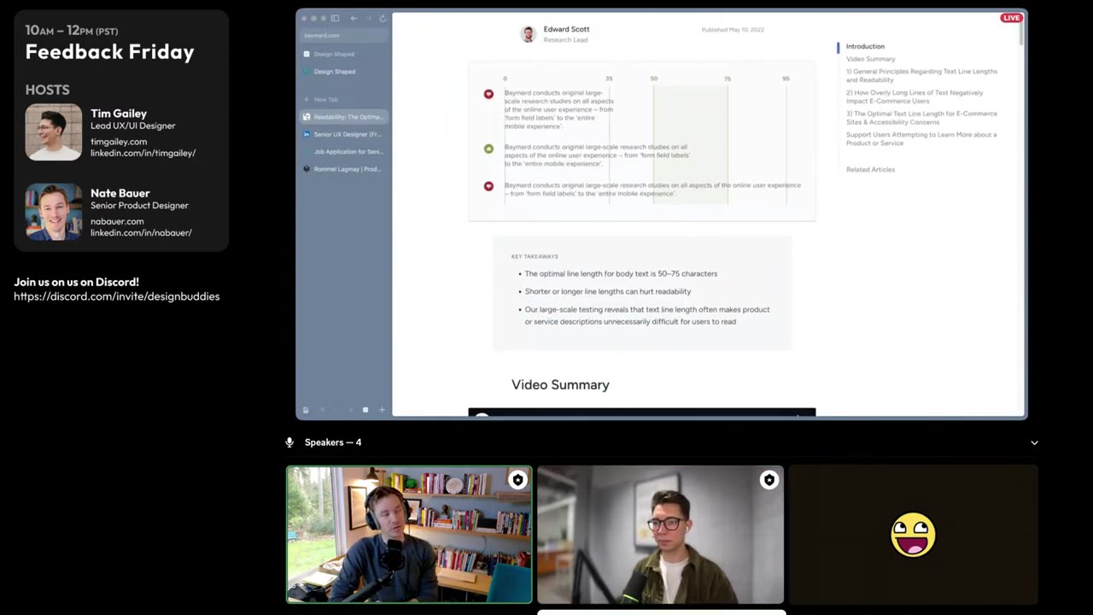Click Nate Bauer host photo
1093x615 pixels.
[54, 212]
